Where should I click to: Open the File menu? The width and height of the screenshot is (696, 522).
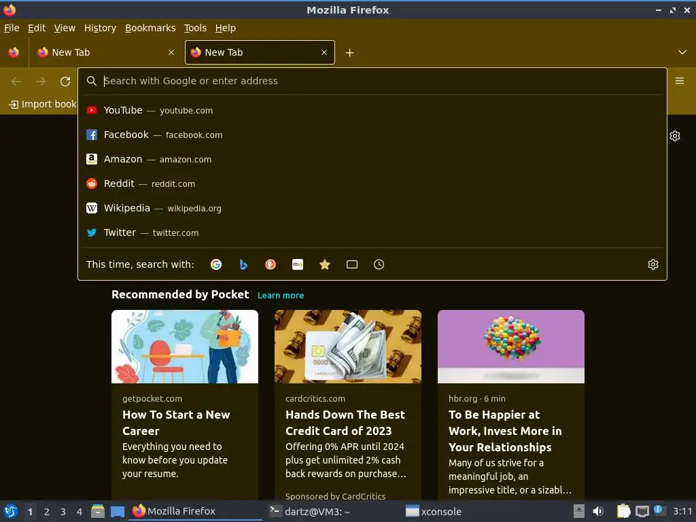tap(12, 28)
